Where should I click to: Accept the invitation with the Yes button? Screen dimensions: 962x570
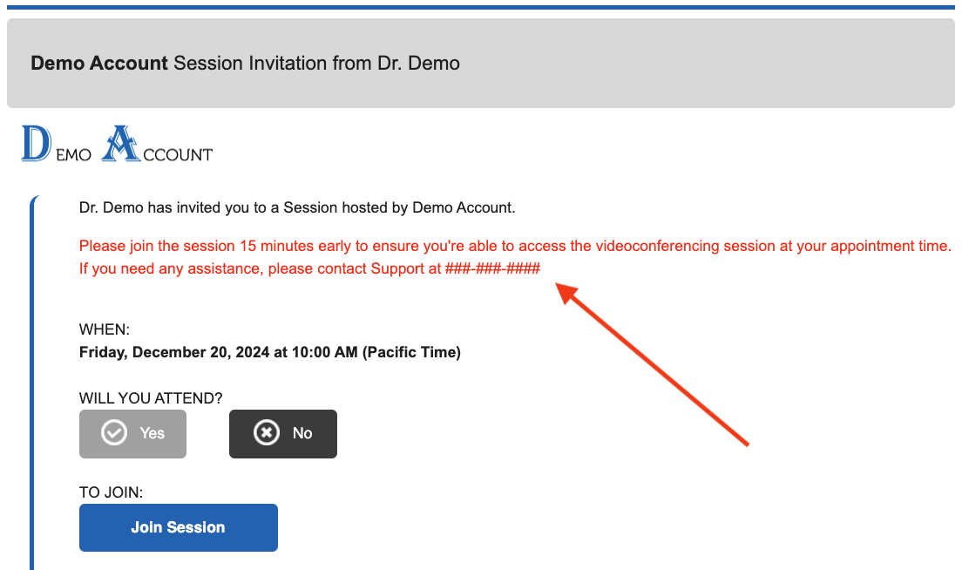[132, 433]
